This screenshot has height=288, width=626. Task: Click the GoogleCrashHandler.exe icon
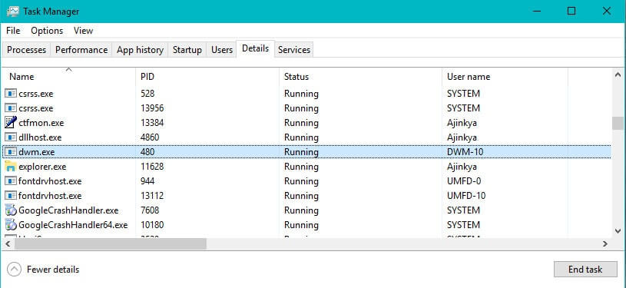coord(11,210)
